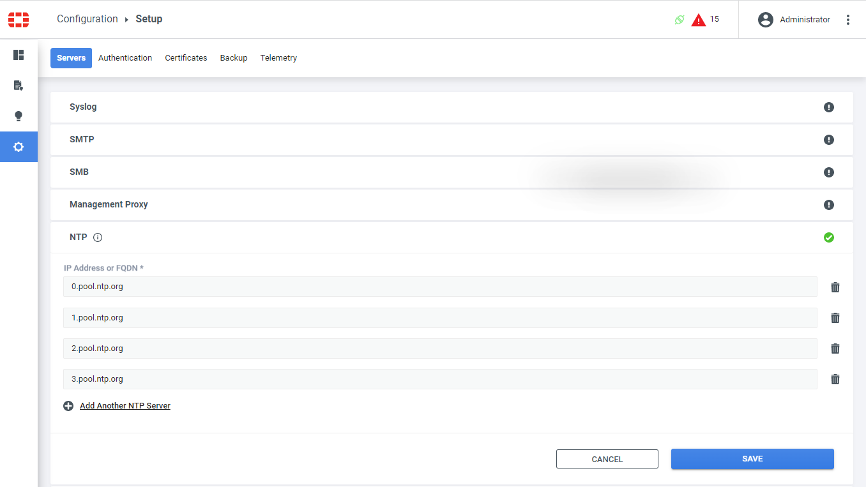
Task: Open the Administrator account menu
Action: point(794,19)
